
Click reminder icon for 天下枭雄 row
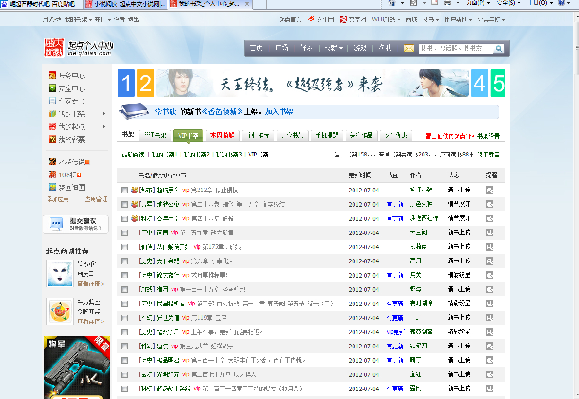click(490, 261)
